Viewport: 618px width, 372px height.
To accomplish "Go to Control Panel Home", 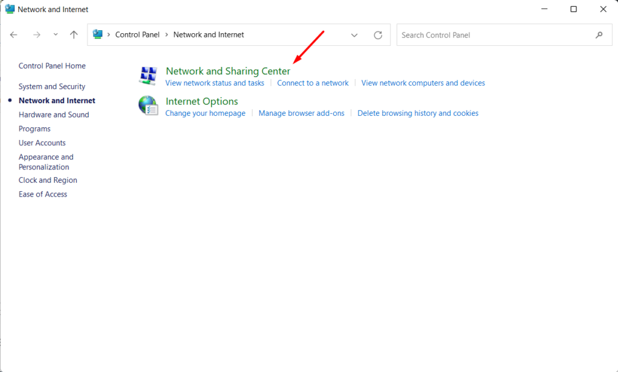I will pos(52,66).
